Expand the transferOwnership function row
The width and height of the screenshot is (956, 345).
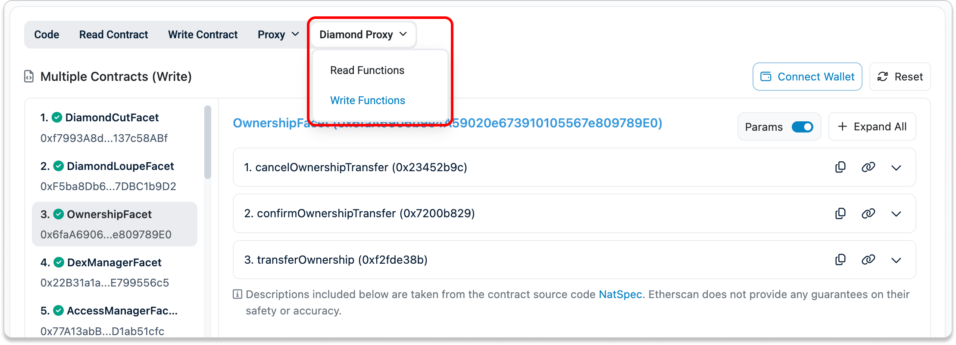[x=896, y=260]
